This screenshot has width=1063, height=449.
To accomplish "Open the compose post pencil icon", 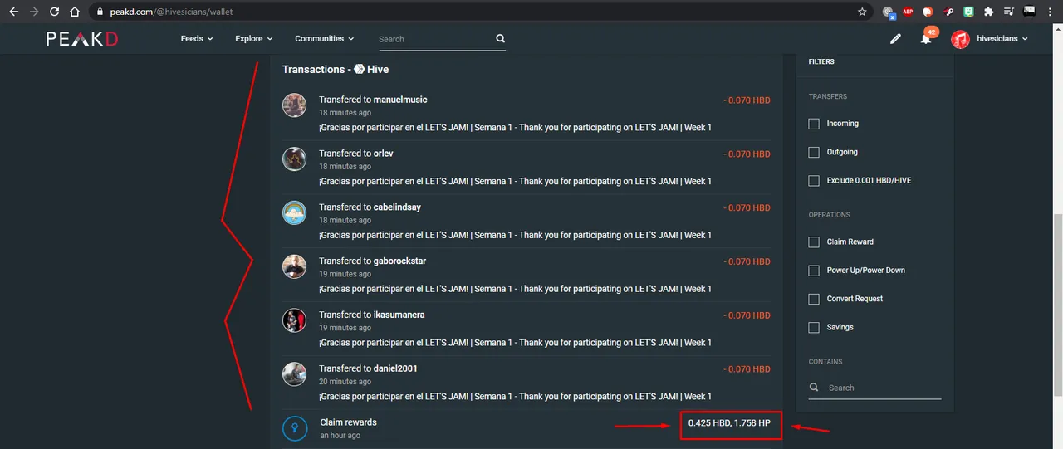I will tap(895, 38).
